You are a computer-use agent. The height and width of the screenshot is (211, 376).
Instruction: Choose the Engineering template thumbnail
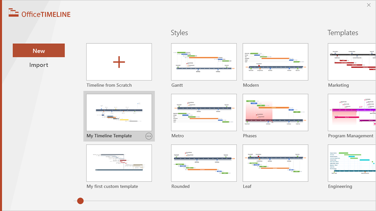pyautogui.click(x=352, y=163)
